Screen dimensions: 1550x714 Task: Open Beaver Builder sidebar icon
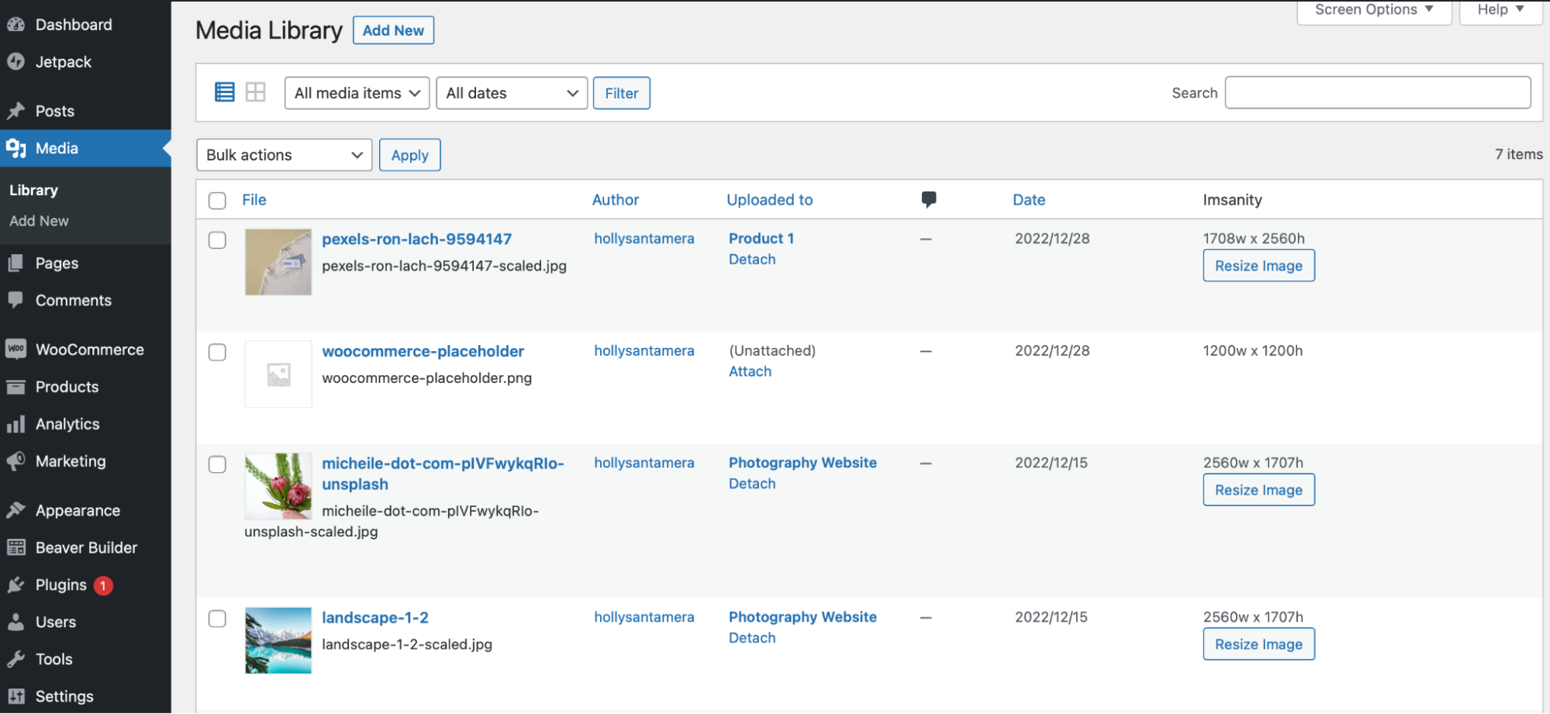click(16, 548)
